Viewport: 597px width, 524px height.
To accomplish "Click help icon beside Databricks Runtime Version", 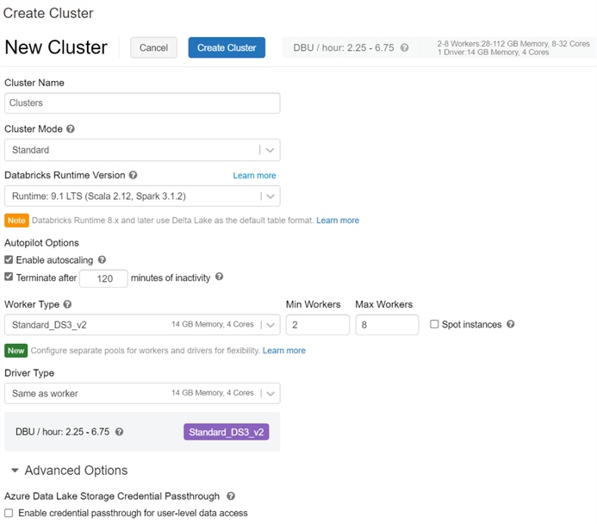I will pyautogui.click(x=134, y=175).
